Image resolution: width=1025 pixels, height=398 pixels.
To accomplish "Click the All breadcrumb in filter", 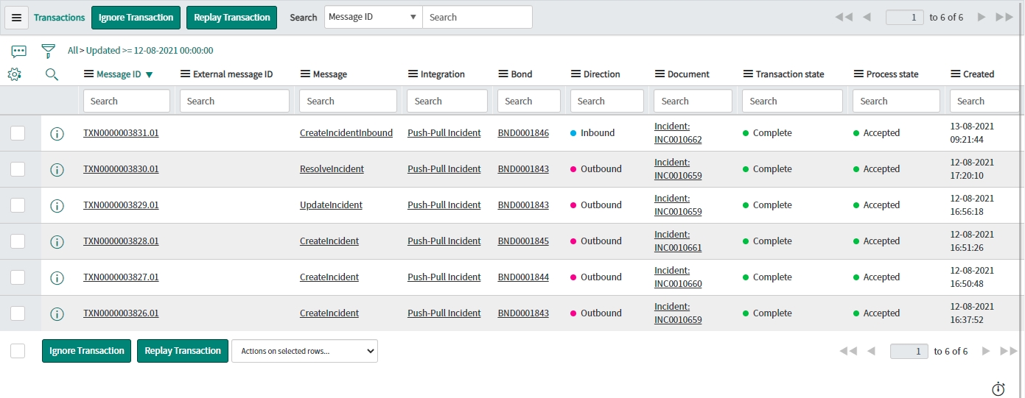I will pyautogui.click(x=72, y=51).
